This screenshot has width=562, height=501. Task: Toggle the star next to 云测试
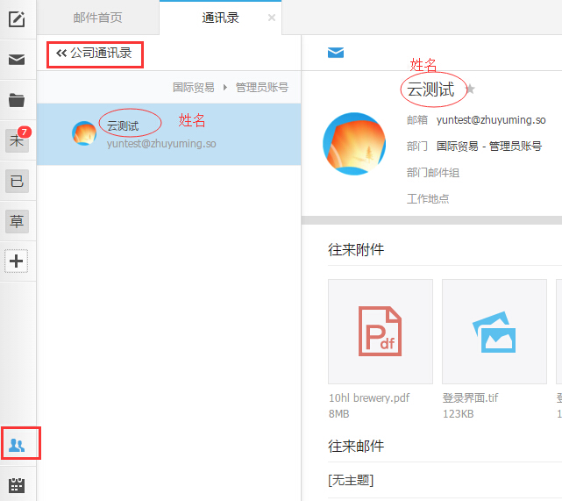[x=470, y=89]
